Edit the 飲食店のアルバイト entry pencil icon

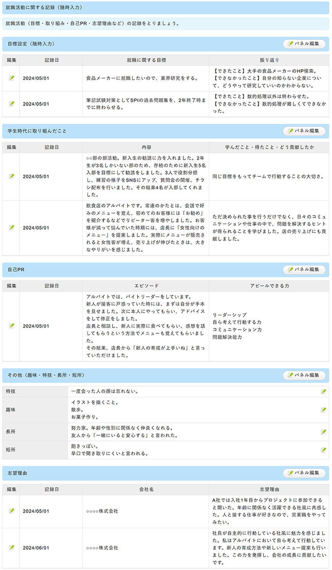(x=11, y=228)
